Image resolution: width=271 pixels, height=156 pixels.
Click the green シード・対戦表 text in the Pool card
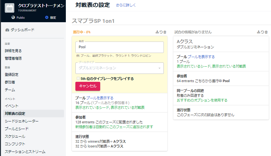(x=110, y=107)
